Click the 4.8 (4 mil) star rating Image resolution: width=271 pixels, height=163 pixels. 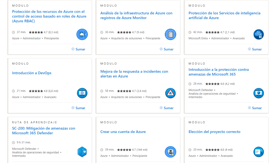point(219,150)
